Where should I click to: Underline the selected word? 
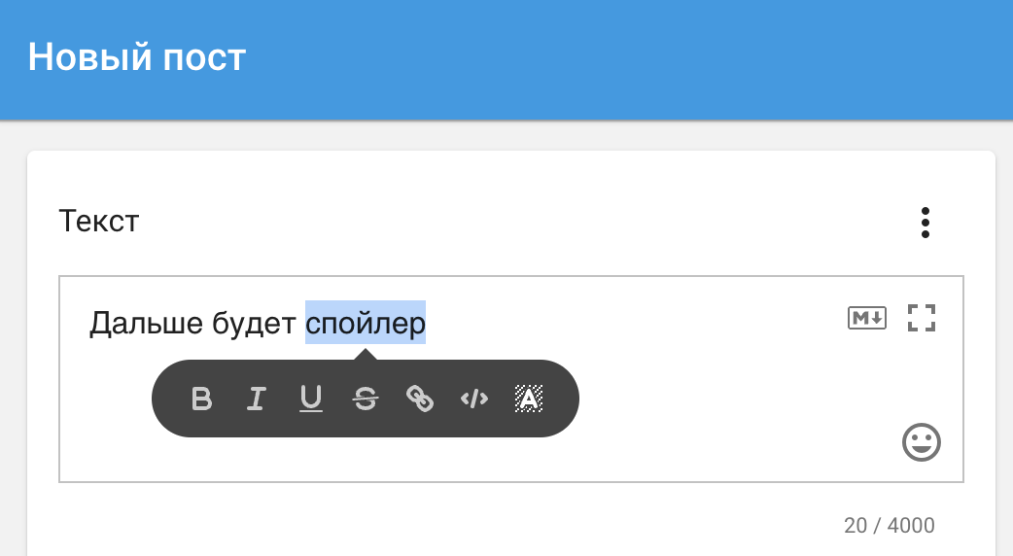coord(311,399)
